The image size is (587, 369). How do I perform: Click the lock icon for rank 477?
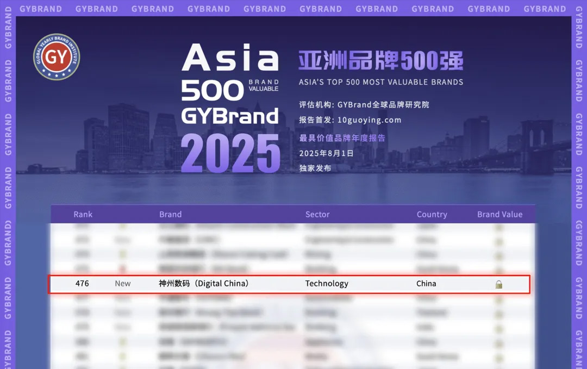pyautogui.click(x=499, y=298)
